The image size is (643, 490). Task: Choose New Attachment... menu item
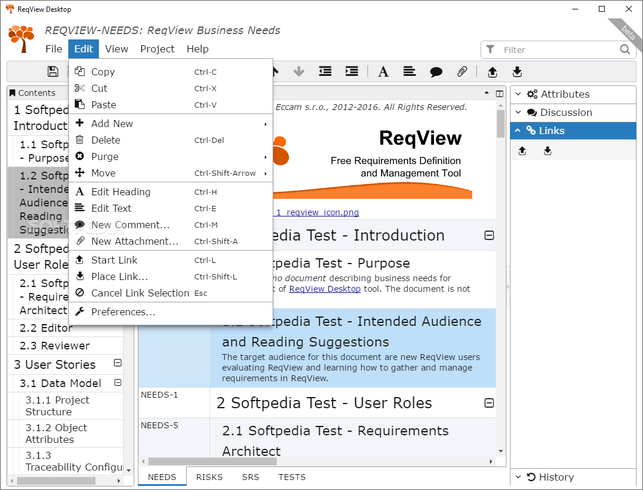pyautogui.click(x=171, y=241)
